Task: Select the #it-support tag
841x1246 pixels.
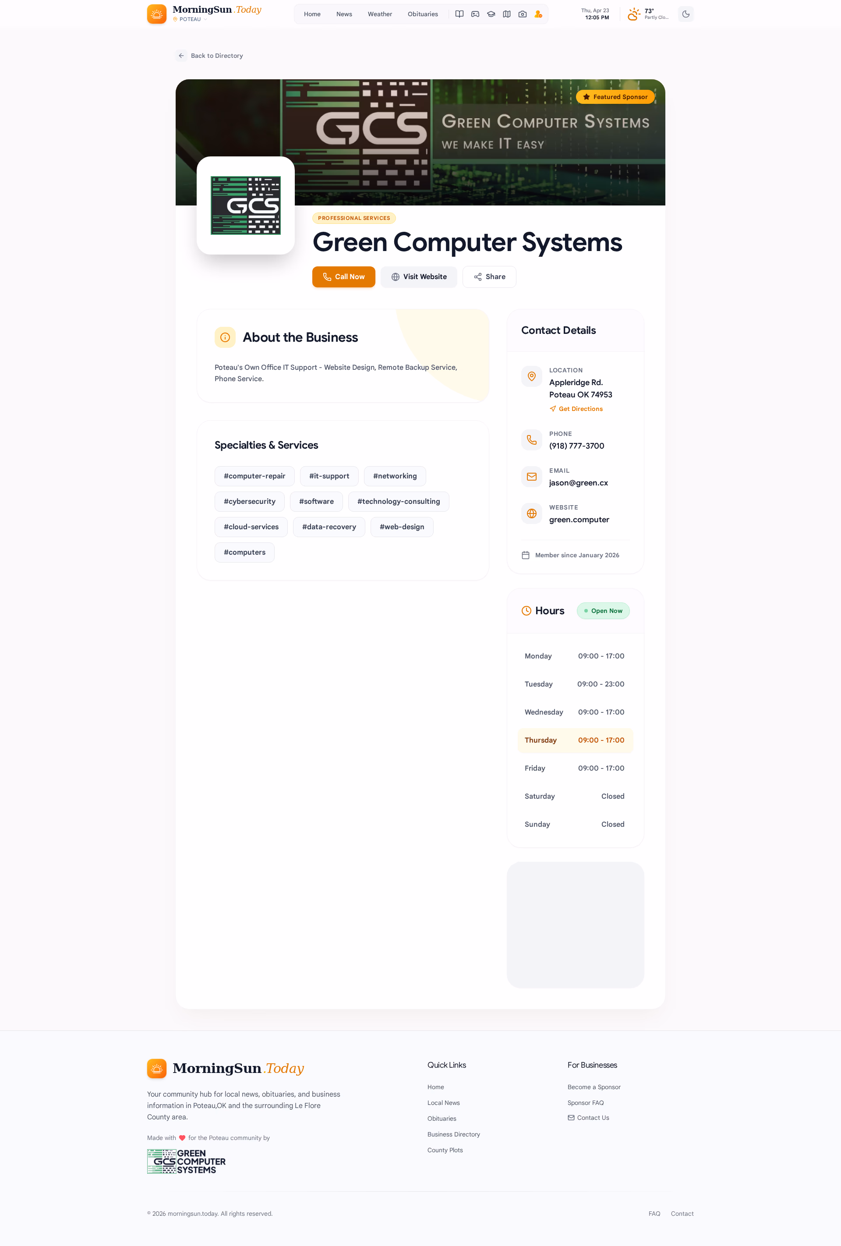Action: pos(329,476)
